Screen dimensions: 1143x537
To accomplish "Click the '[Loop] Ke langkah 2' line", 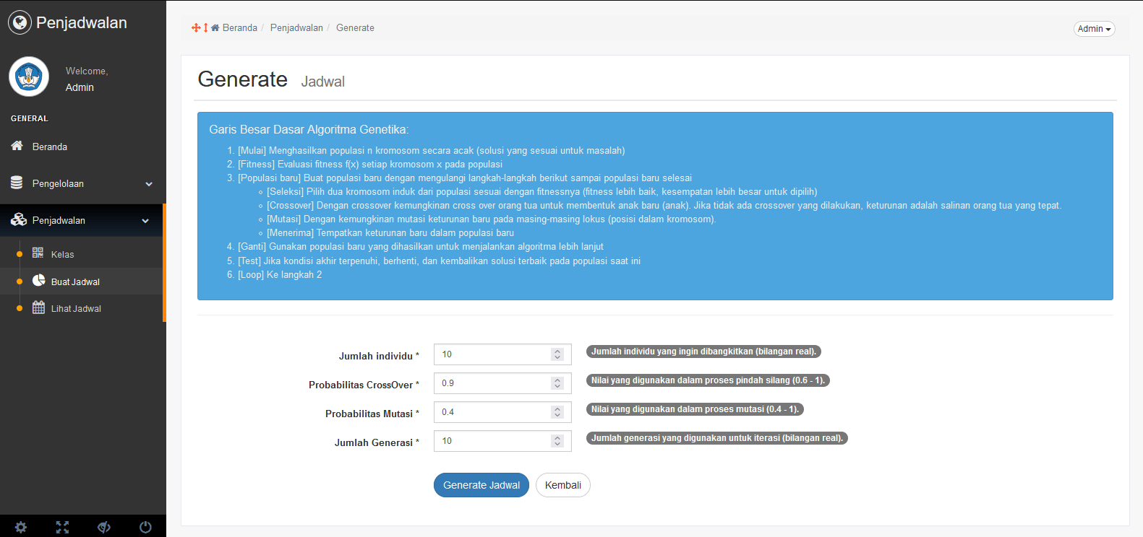I will (280, 275).
